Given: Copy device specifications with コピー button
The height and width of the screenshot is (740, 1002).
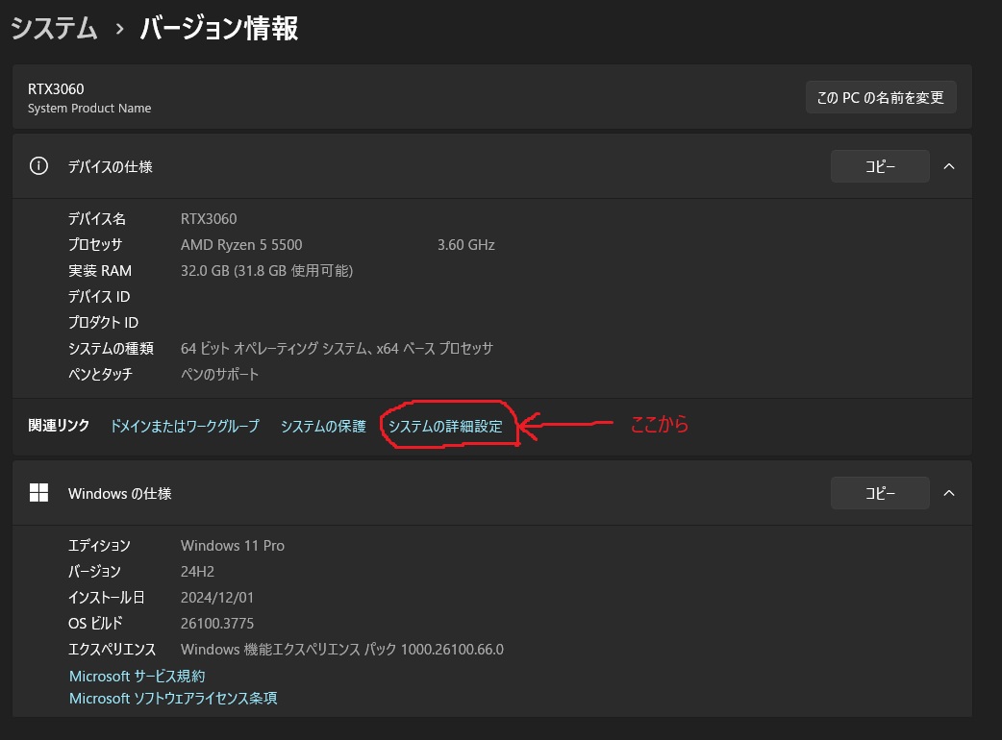Looking at the screenshot, I should click(x=880, y=166).
